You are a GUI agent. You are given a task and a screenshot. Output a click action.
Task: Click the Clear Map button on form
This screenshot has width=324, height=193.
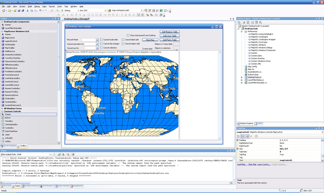(x=150, y=40)
